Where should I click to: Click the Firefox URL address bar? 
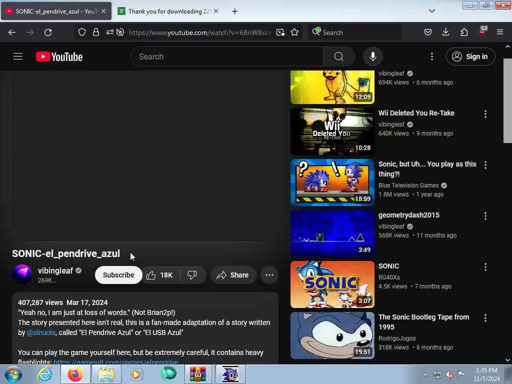(x=199, y=32)
